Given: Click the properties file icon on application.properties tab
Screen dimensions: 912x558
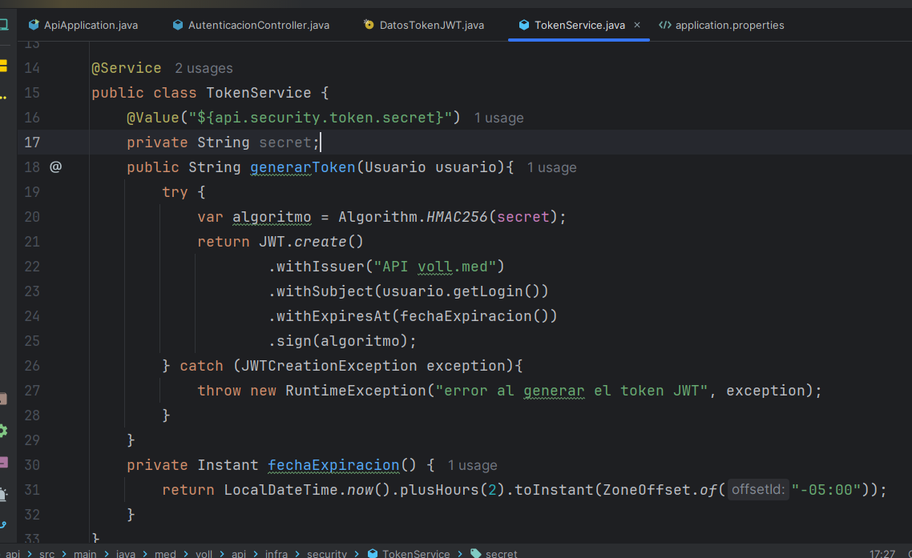Looking at the screenshot, I should (665, 25).
